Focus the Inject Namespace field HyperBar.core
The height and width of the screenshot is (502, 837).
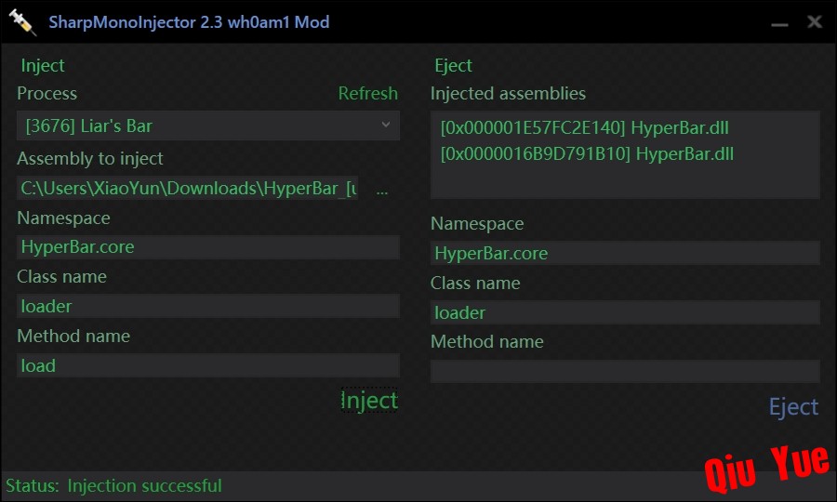click(x=208, y=247)
